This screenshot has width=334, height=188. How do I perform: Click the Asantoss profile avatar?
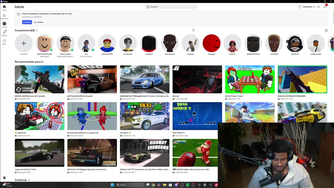(300, 7)
